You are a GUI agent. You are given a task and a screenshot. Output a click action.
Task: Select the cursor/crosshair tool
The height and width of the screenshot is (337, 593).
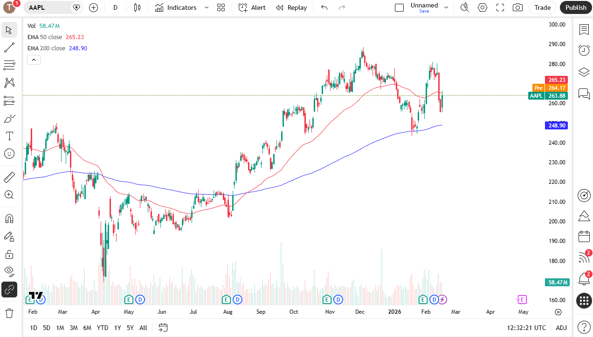tap(9, 30)
